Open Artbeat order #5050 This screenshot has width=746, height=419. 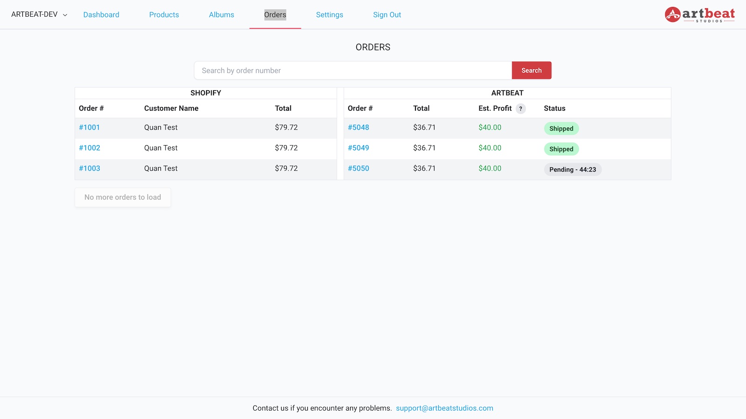tap(359, 168)
